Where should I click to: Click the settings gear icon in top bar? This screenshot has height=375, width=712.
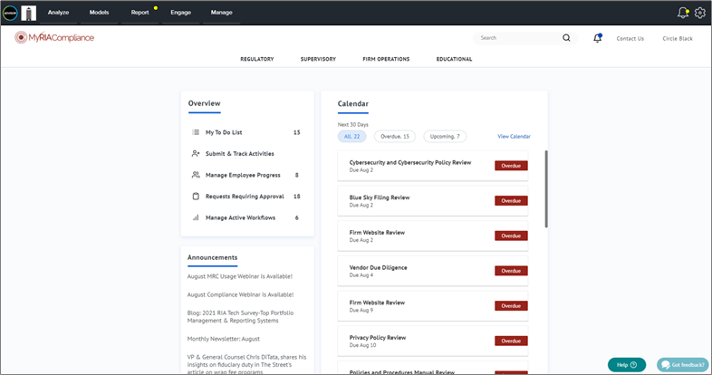click(x=699, y=13)
